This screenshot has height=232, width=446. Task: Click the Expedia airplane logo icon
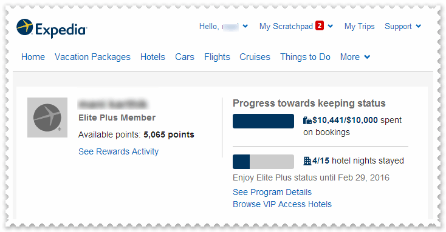click(x=25, y=27)
